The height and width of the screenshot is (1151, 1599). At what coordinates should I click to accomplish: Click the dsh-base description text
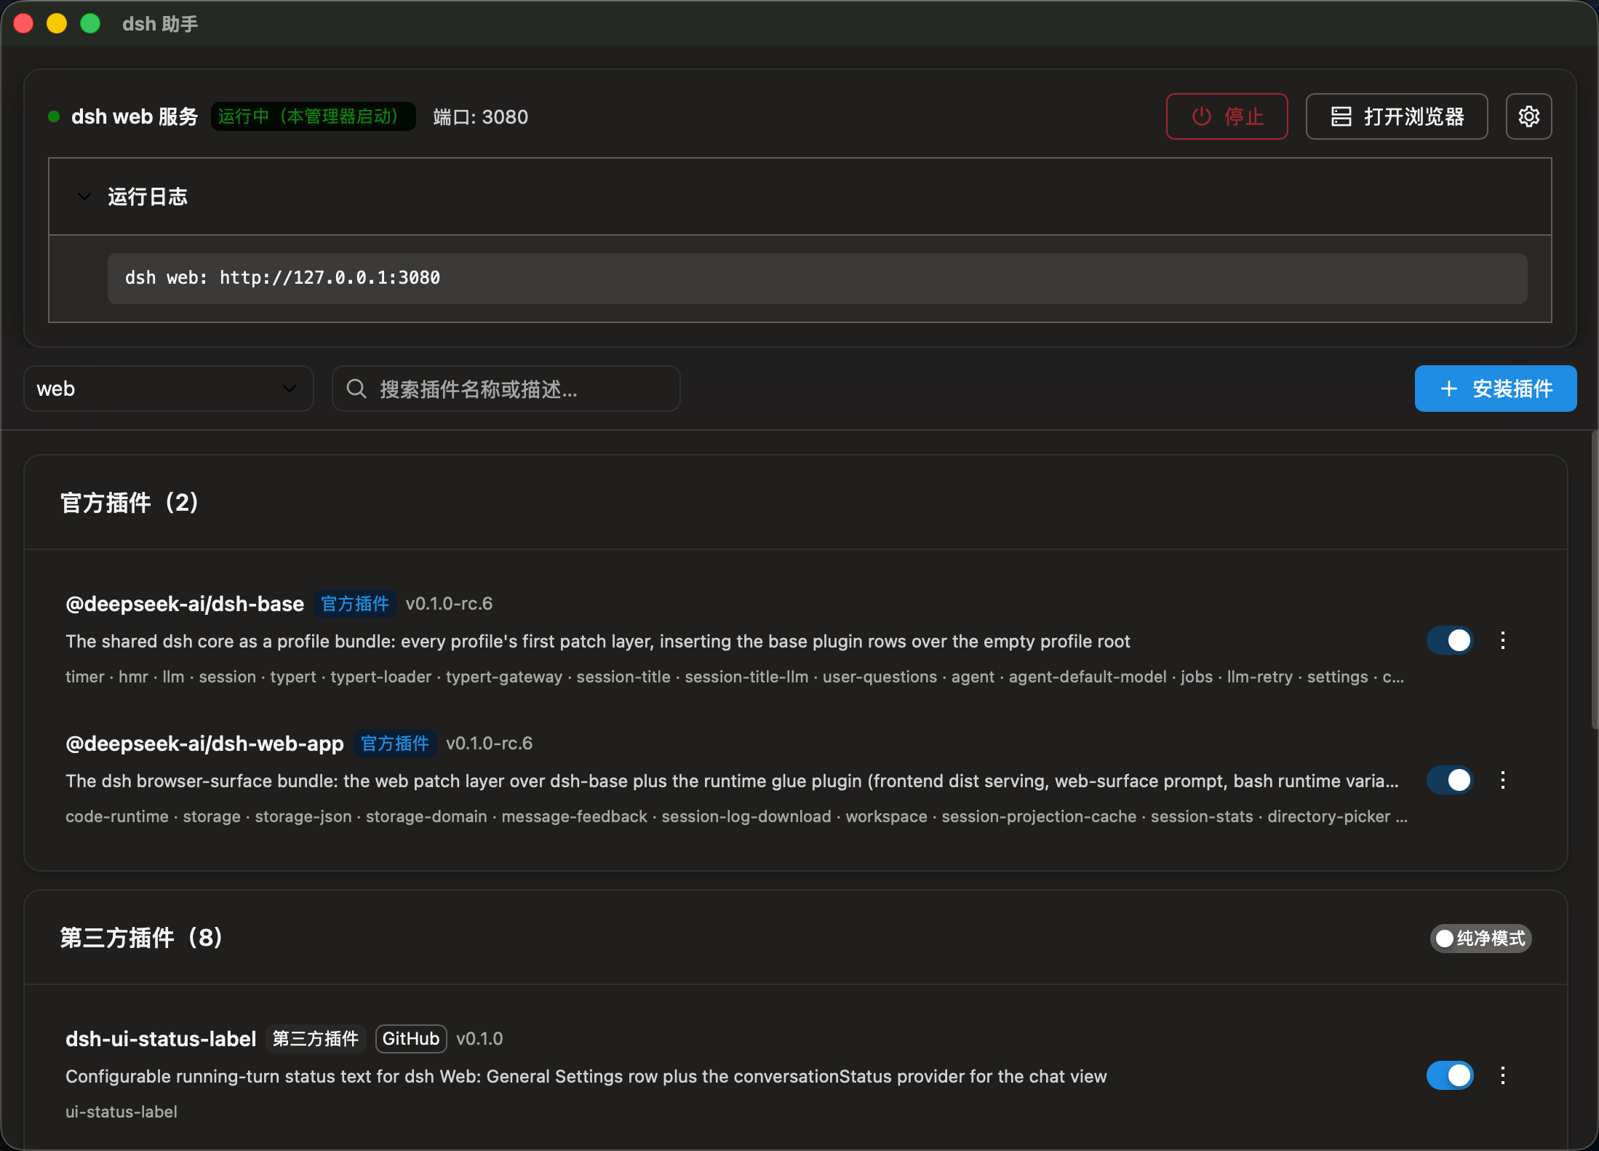coord(598,641)
